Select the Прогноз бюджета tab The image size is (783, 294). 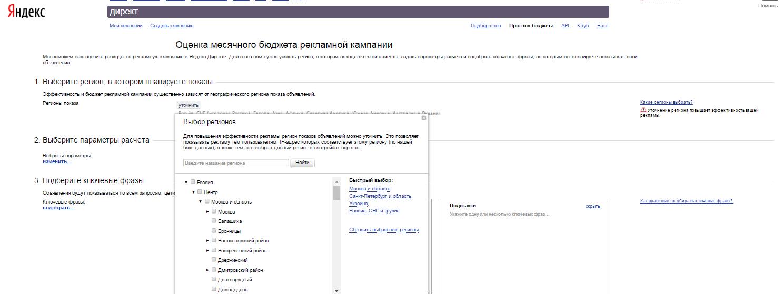tap(531, 26)
